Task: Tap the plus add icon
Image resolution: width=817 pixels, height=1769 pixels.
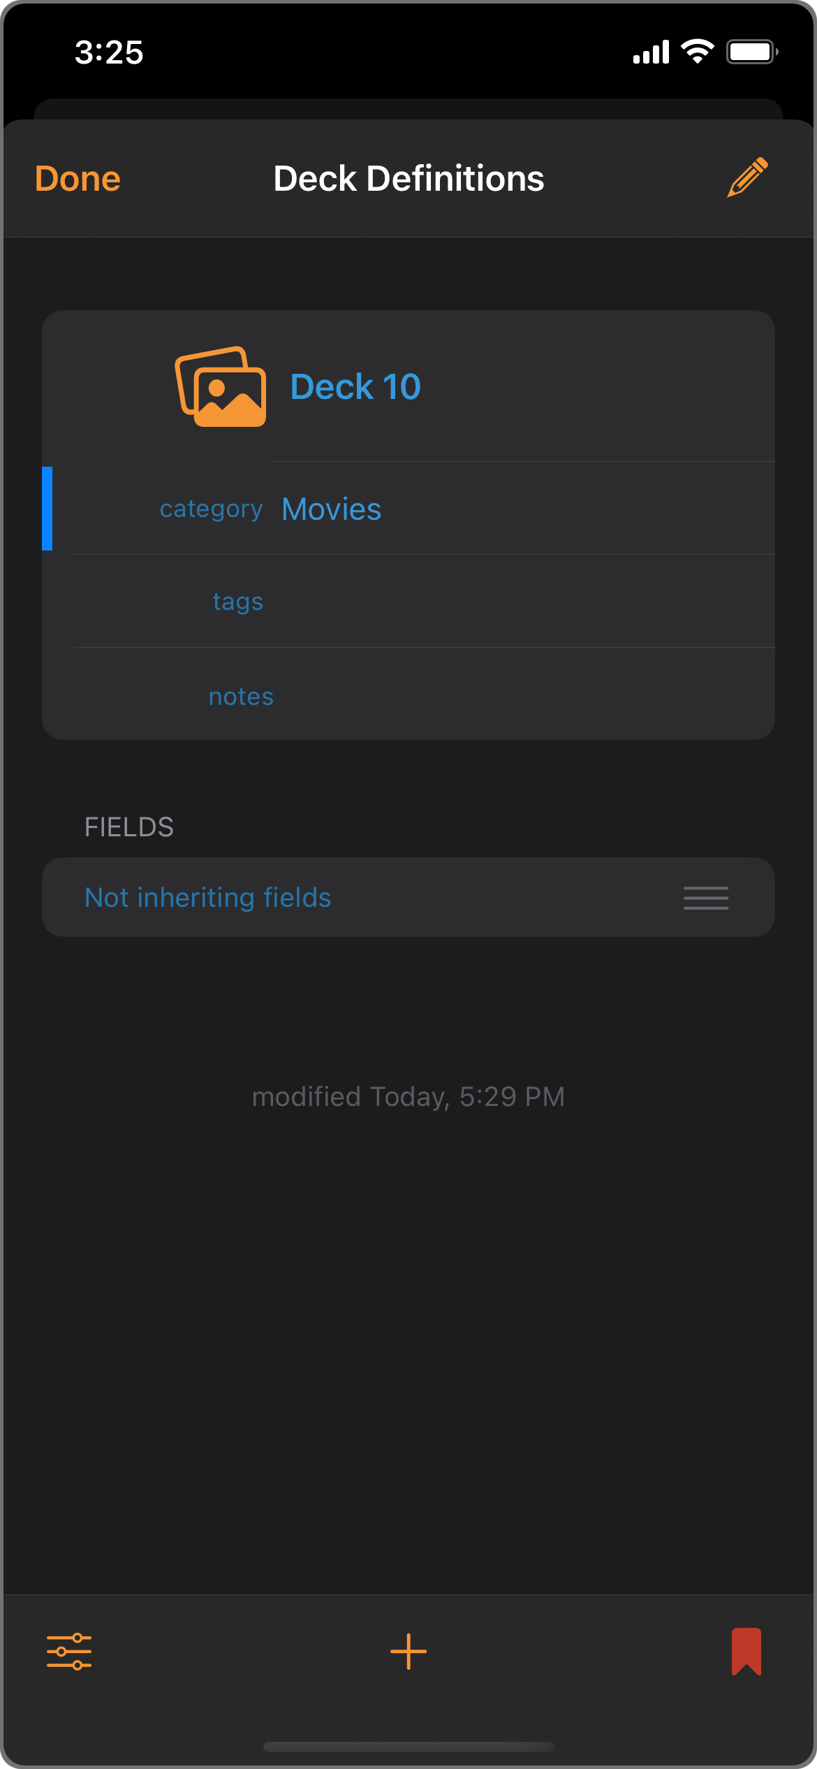Action: (x=408, y=1652)
